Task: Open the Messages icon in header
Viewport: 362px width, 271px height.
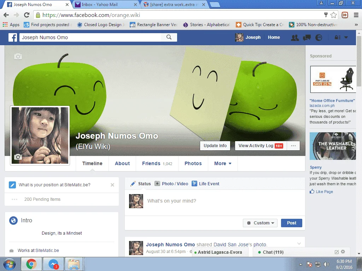Action: click(307, 37)
